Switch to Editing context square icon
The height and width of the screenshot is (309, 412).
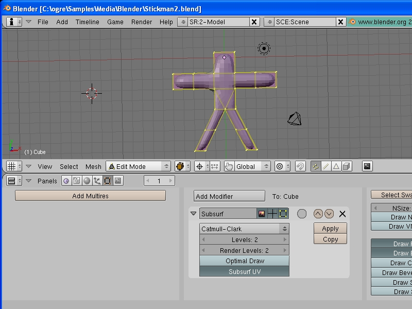(108, 181)
